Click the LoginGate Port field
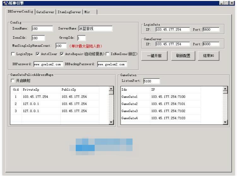The image size is (237, 176). click(210, 30)
